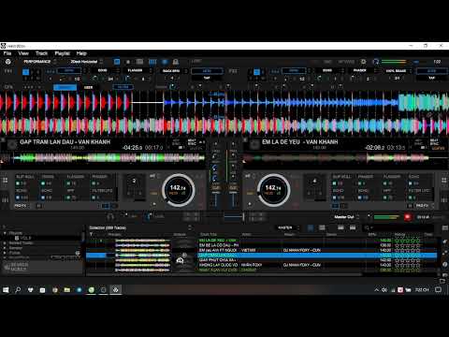Viewport: 449px width, 337px height.
Task: Click the track filter funnel icon
Action: click(91, 234)
